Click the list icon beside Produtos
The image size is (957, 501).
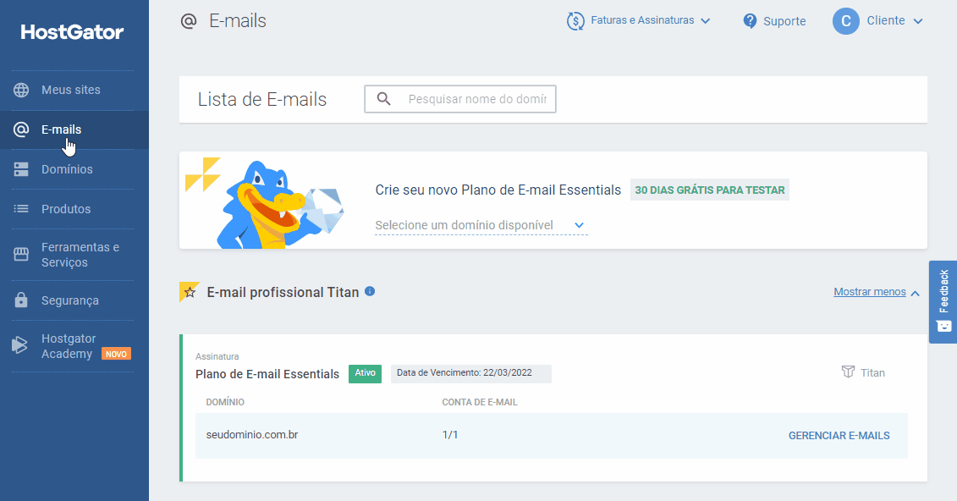click(x=21, y=209)
